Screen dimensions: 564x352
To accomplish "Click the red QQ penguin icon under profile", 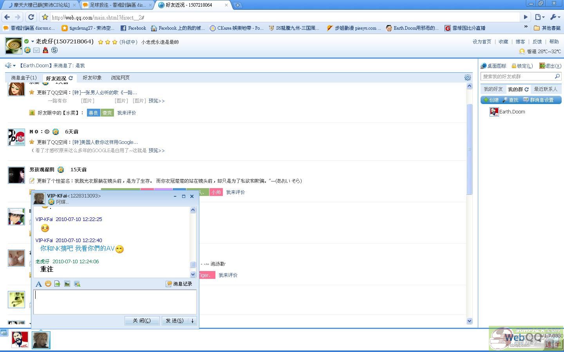I will pos(45,50).
